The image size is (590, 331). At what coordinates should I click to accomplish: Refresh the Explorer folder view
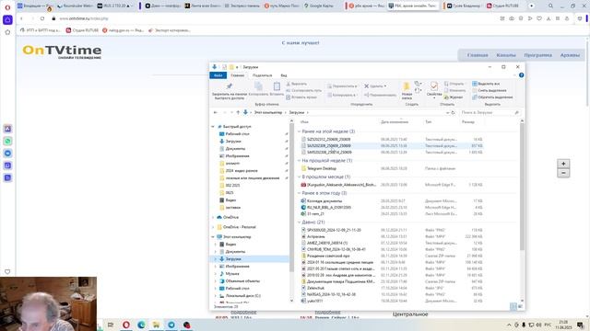click(x=453, y=112)
